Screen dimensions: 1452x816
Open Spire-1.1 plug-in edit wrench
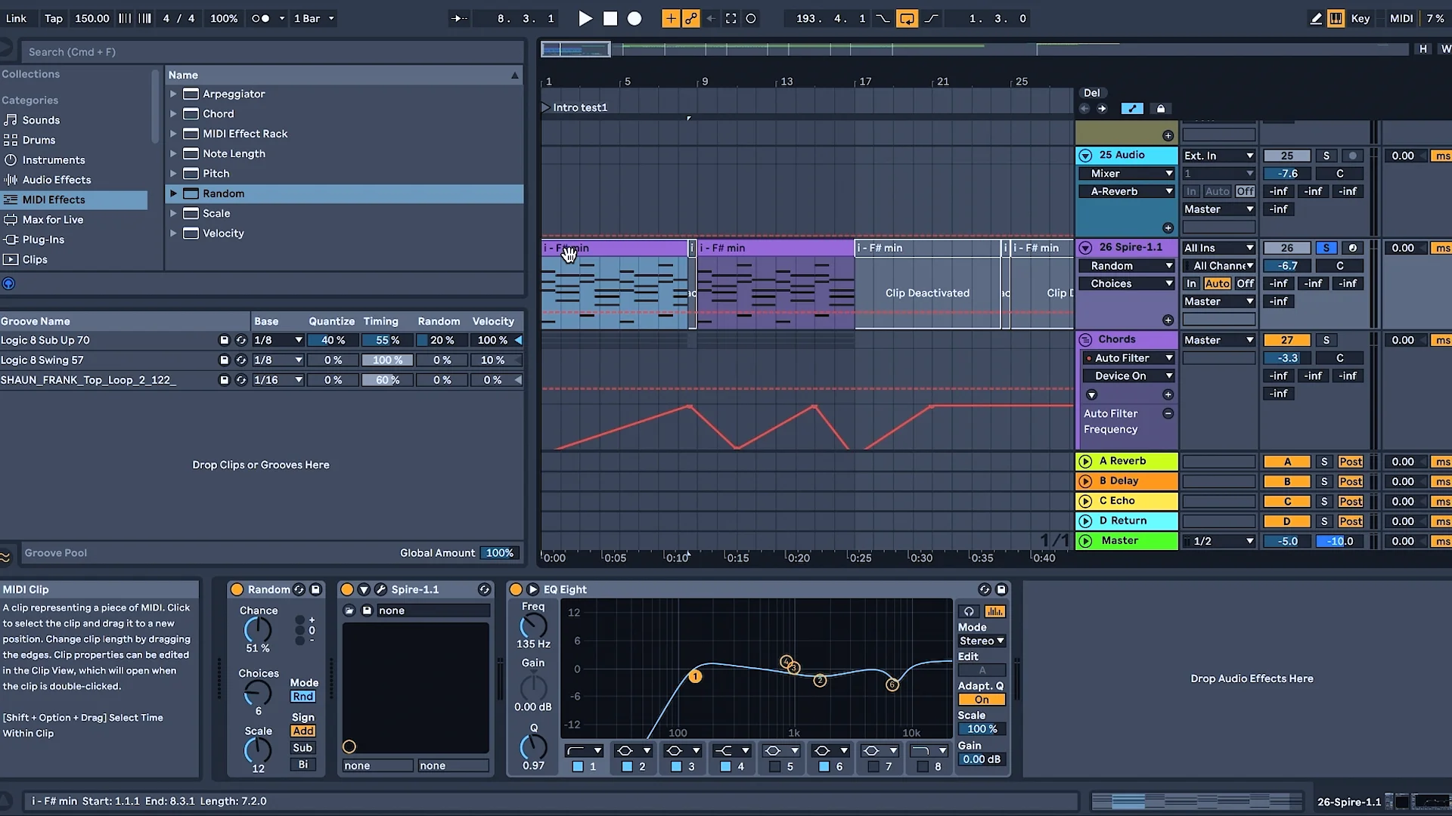tap(380, 589)
